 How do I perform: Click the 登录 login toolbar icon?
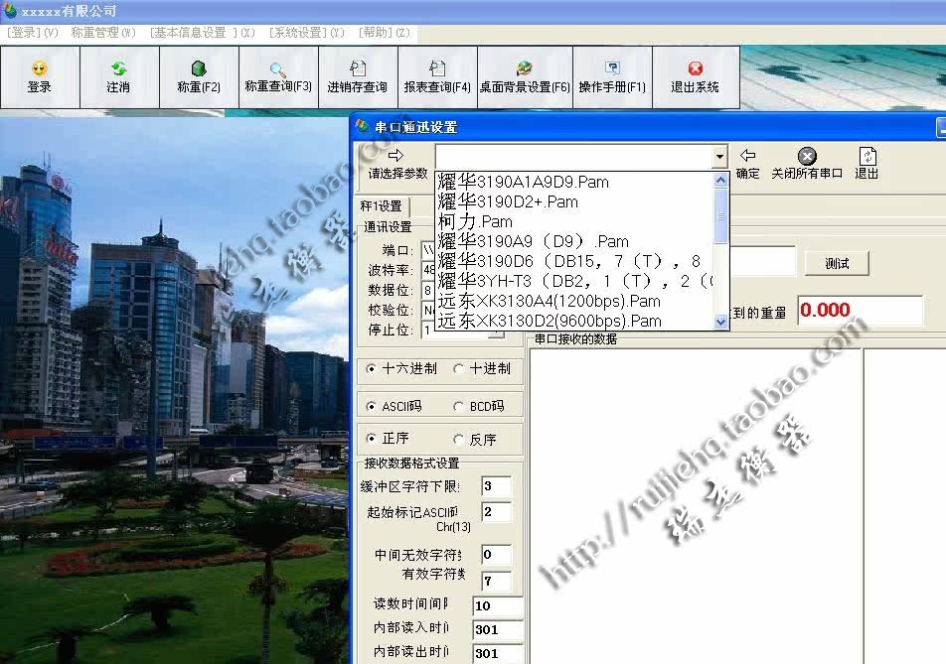pos(40,76)
